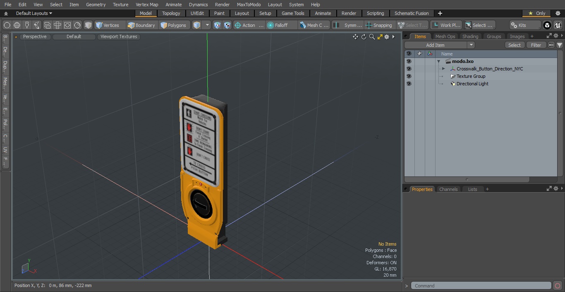The image size is (565, 292).
Task: Switch to the UVEdit layout tab
Action: coord(197,13)
